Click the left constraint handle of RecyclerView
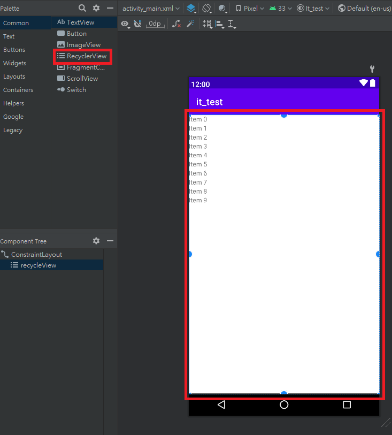The width and height of the screenshot is (392, 435). click(190, 254)
